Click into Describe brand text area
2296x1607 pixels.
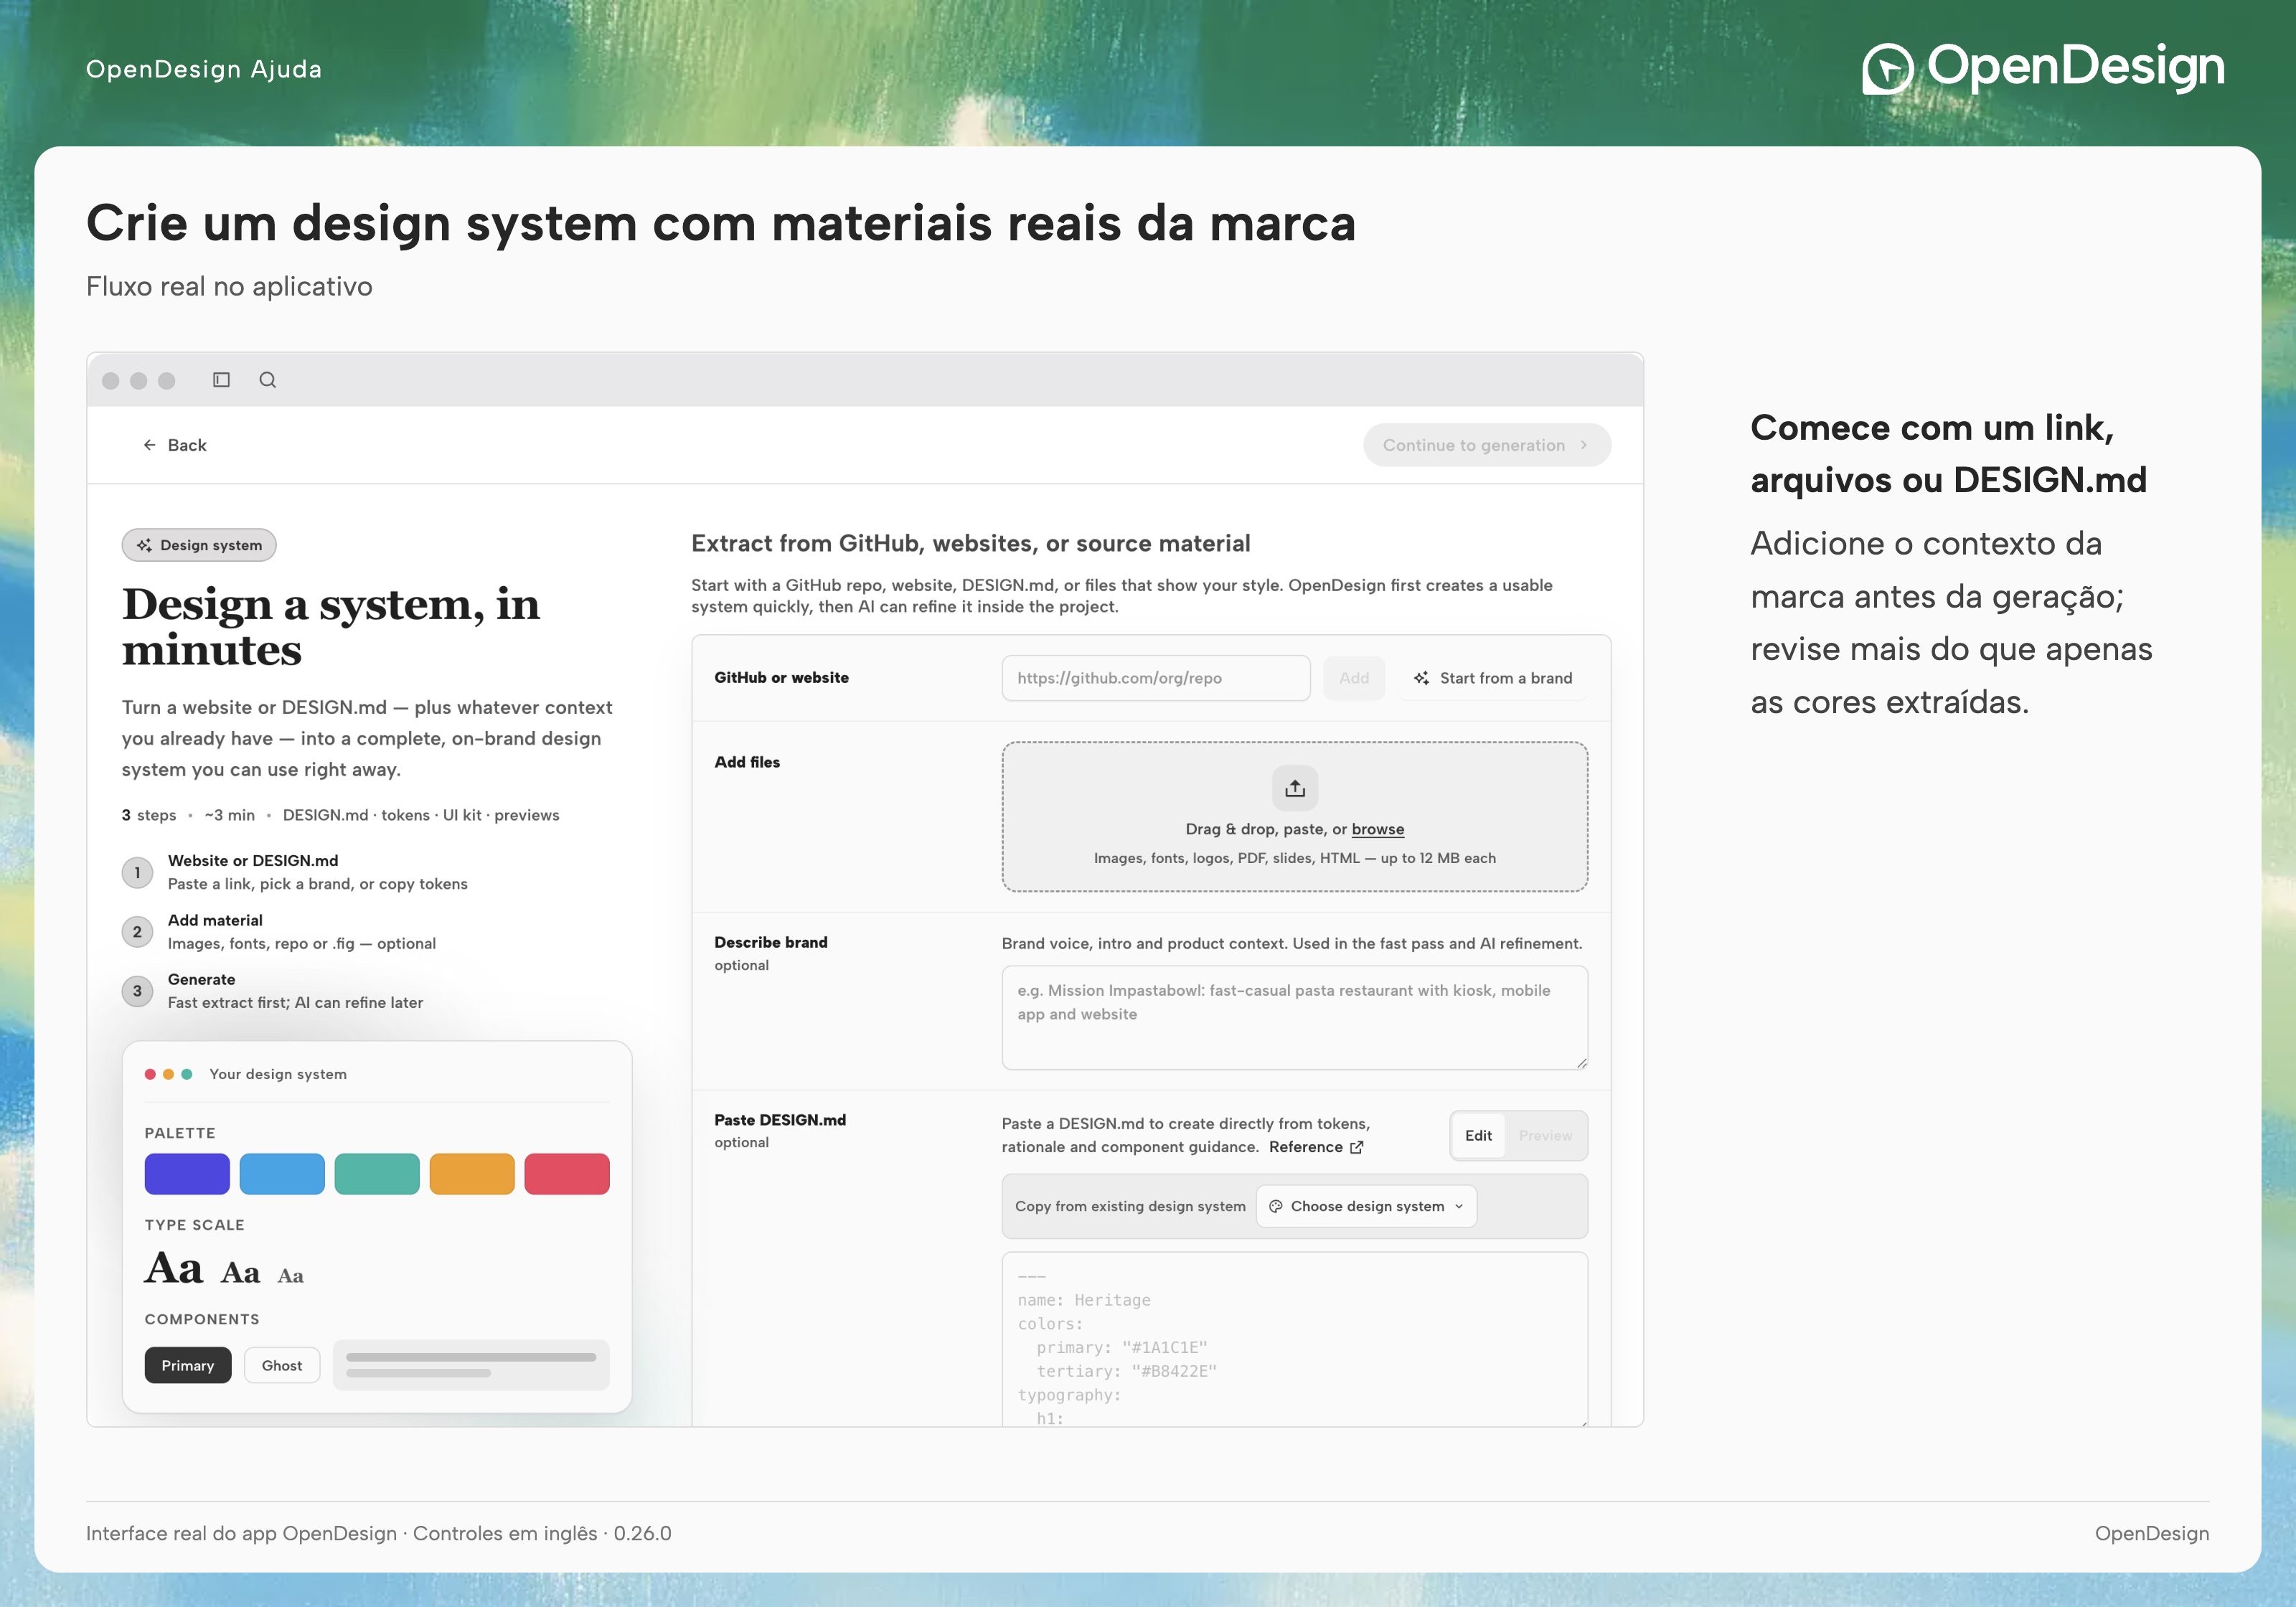click(x=1294, y=1017)
